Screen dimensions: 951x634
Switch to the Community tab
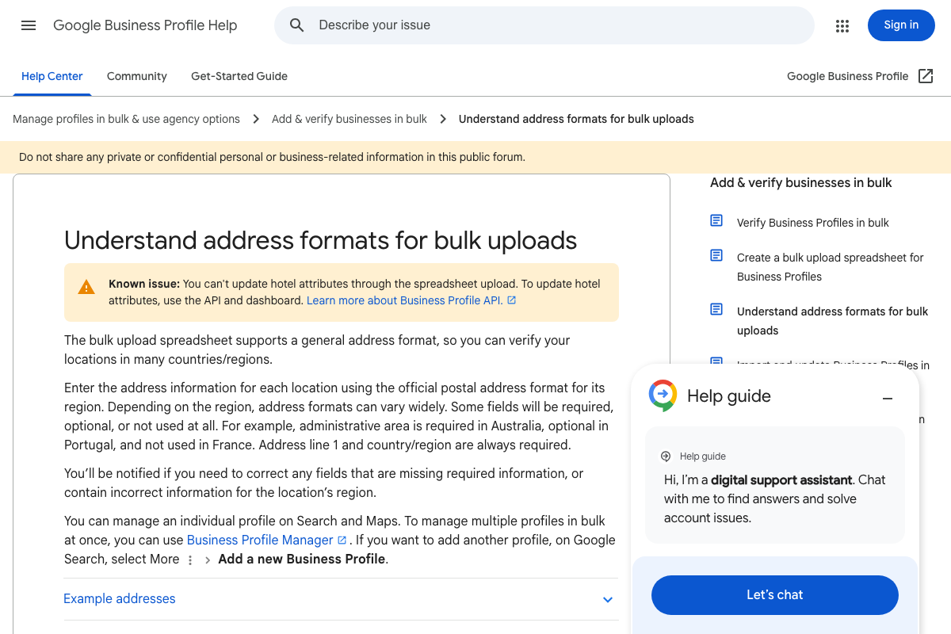137,76
